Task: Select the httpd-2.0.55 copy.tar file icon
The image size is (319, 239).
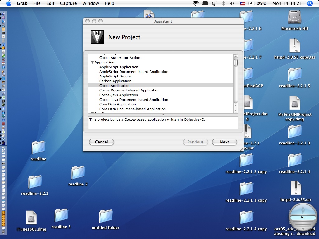Action: 295,45
